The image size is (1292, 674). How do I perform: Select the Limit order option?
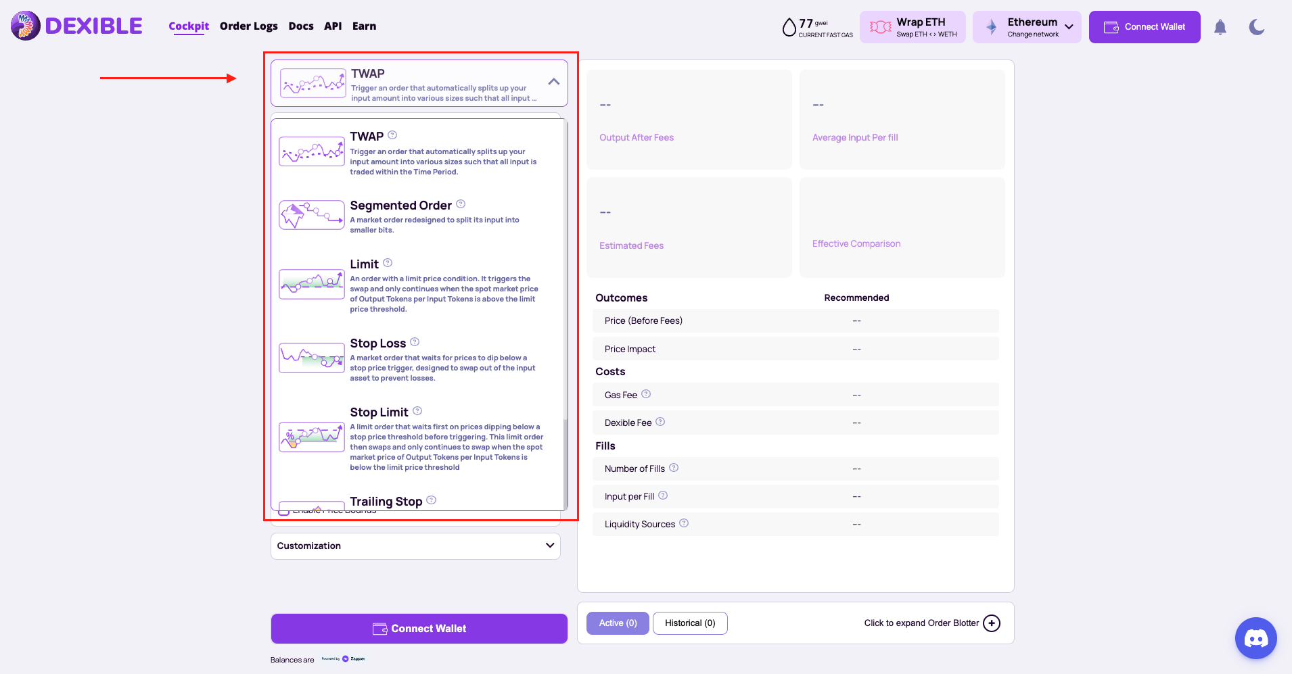pyautogui.click(x=417, y=285)
